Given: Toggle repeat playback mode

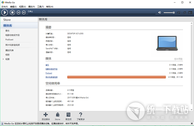Looking at the screenshot, I should [185, 13].
